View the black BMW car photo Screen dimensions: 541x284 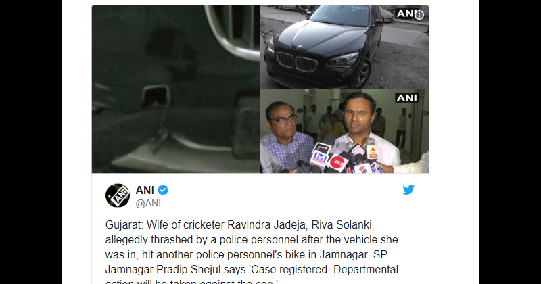coord(345,47)
